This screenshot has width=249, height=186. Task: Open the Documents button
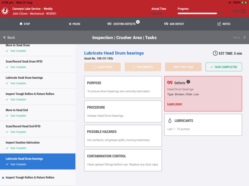(x=143, y=67)
